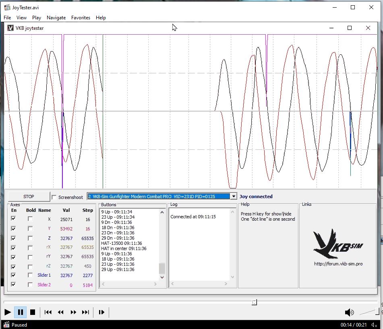Image resolution: width=383 pixels, height=329 pixels.
Task: Open the joystick device dropdown
Action: point(233,197)
